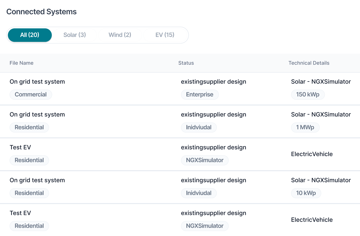Viewport: 360px width, 236px height.
Task: Click existingsupplier design text above Enterprise badge
Action: point(213,82)
